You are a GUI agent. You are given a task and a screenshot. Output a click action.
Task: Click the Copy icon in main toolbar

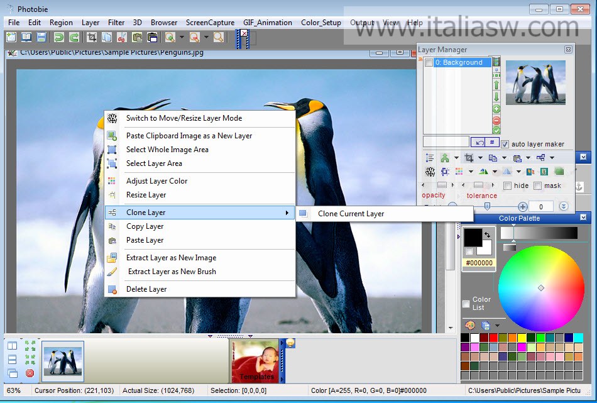tap(107, 37)
